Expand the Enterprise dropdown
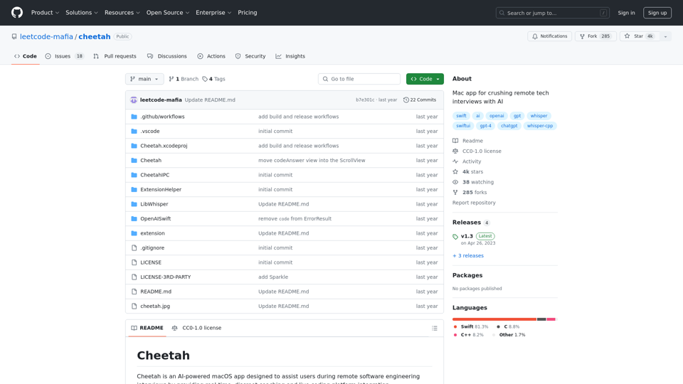The height and width of the screenshot is (384, 683). [x=213, y=13]
